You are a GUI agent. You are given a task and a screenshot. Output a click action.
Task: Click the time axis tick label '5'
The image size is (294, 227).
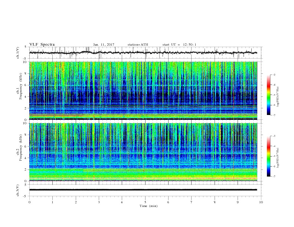145,202
